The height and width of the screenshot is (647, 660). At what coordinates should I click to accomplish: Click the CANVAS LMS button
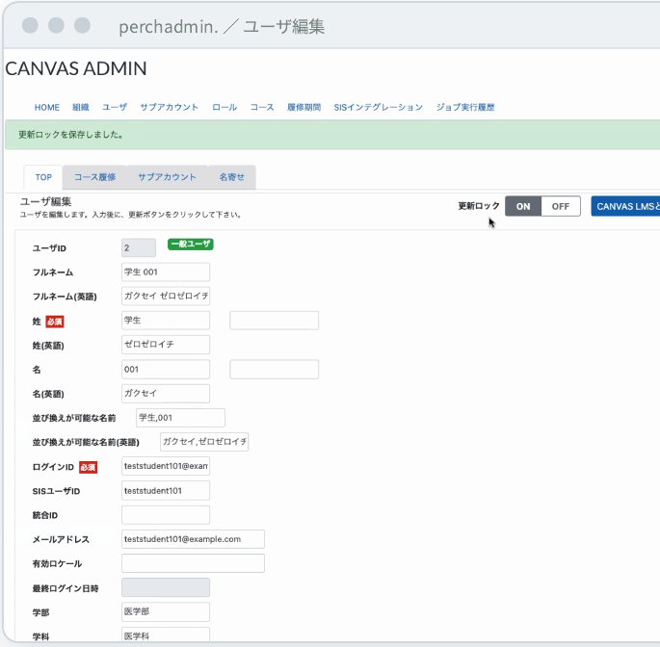[x=625, y=207]
